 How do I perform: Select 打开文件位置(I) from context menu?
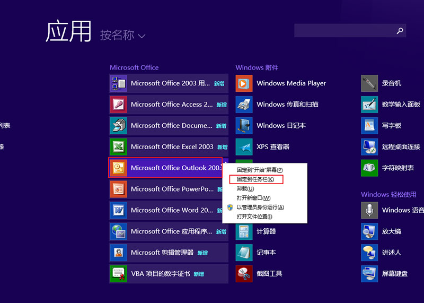tap(254, 217)
